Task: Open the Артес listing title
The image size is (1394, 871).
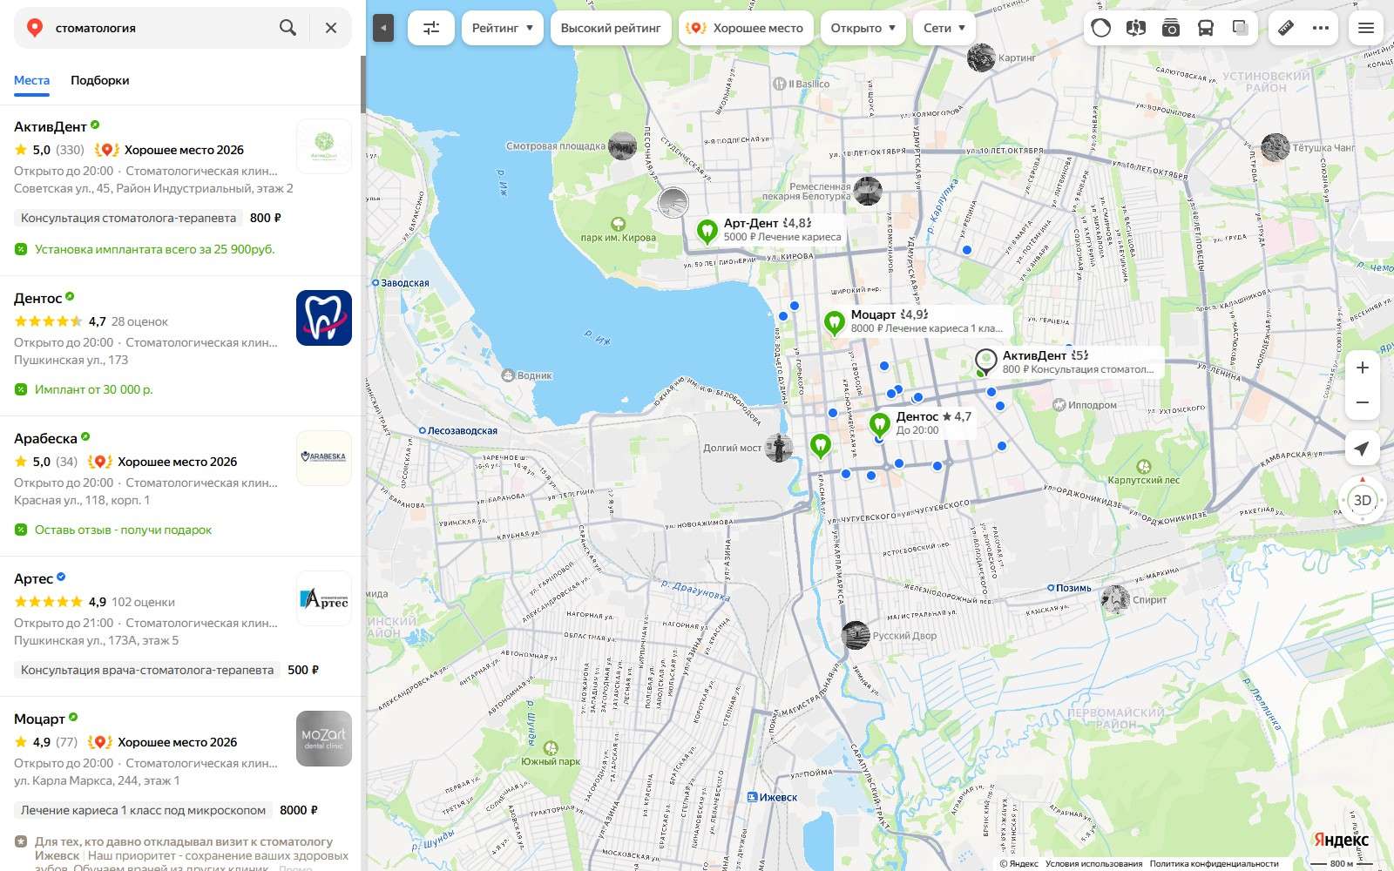Action: pyautogui.click(x=34, y=578)
